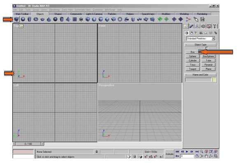Toggle Spinner Snap in the status bar

point(162,156)
